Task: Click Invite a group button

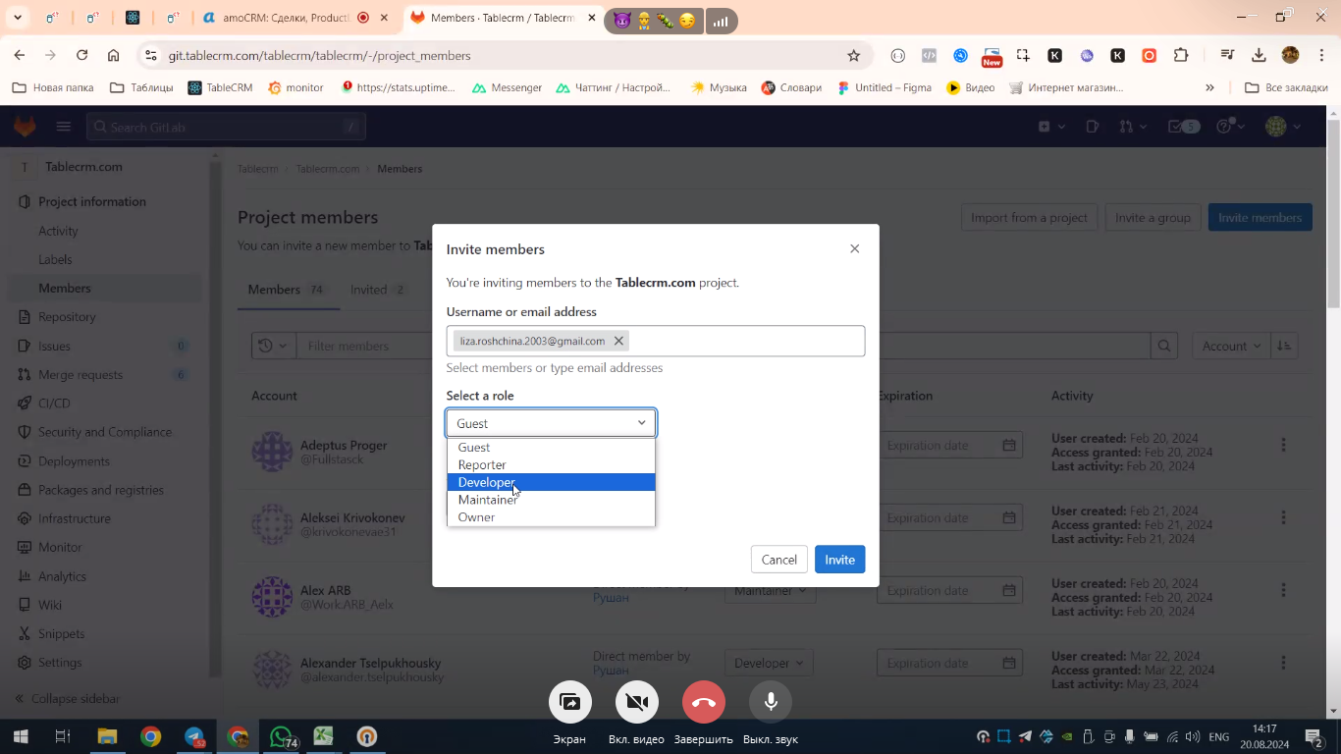Action: [x=1153, y=218]
